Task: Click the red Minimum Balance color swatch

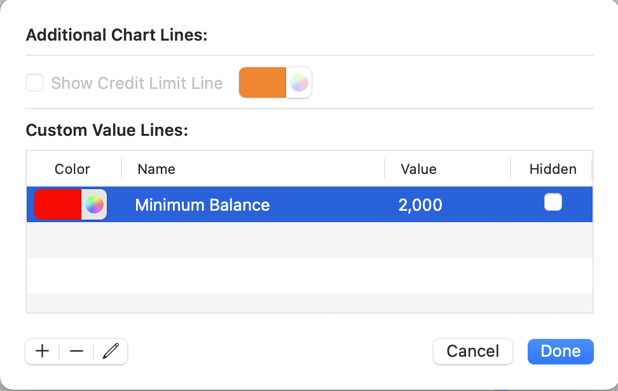Action: (58, 204)
